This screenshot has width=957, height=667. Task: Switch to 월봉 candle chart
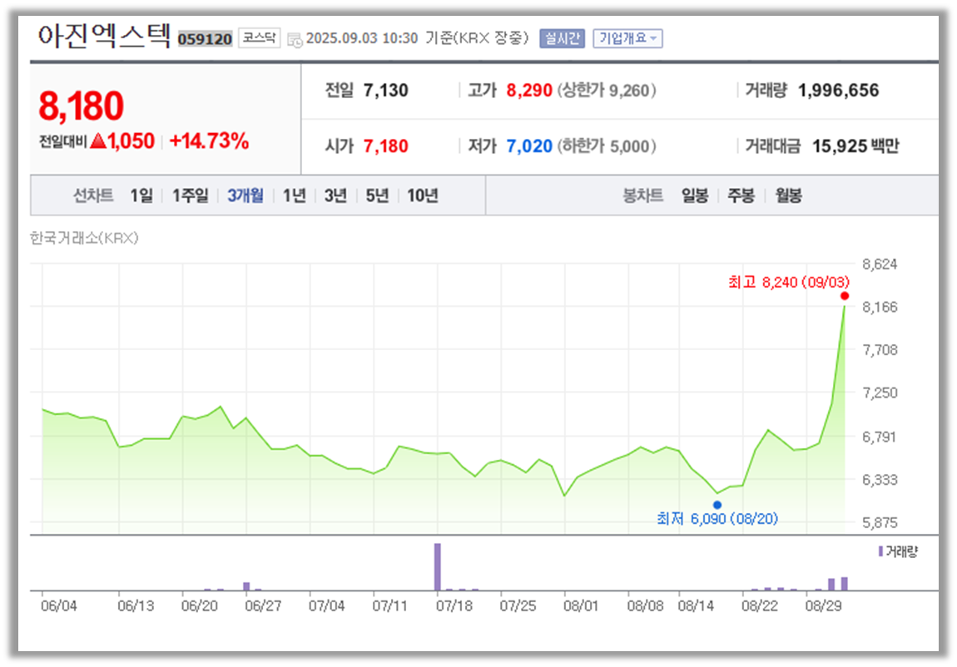(x=788, y=195)
